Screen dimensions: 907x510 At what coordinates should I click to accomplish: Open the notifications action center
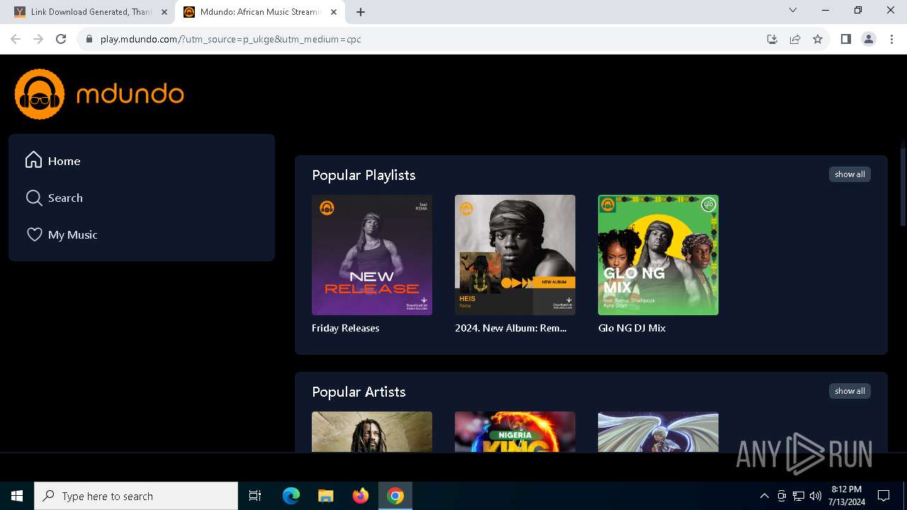[x=884, y=496]
